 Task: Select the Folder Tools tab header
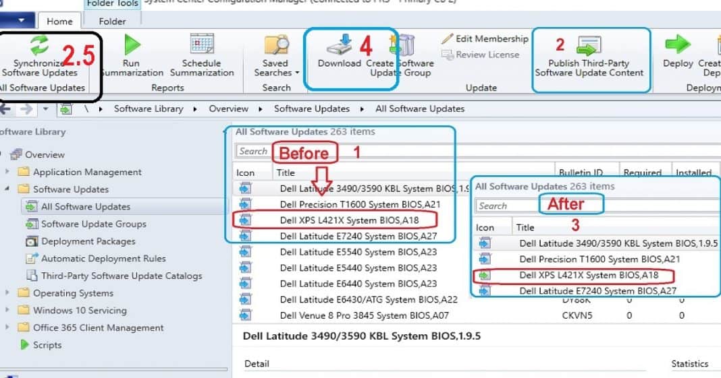click(112, 3)
